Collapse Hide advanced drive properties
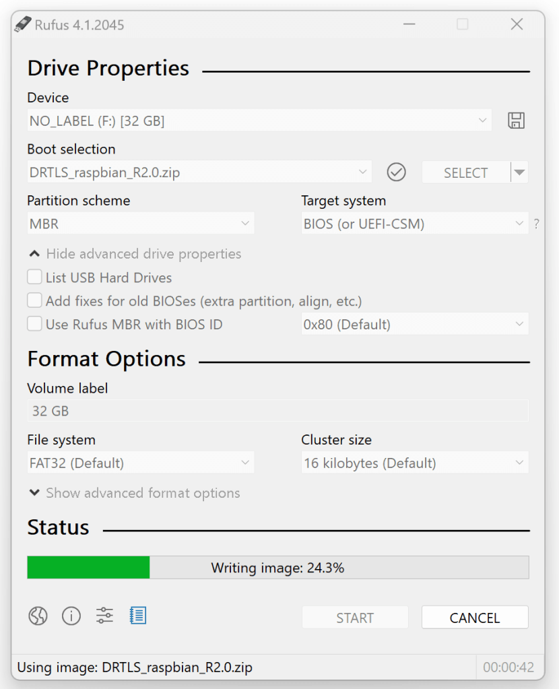The image size is (559, 689). [x=135, y=254]
